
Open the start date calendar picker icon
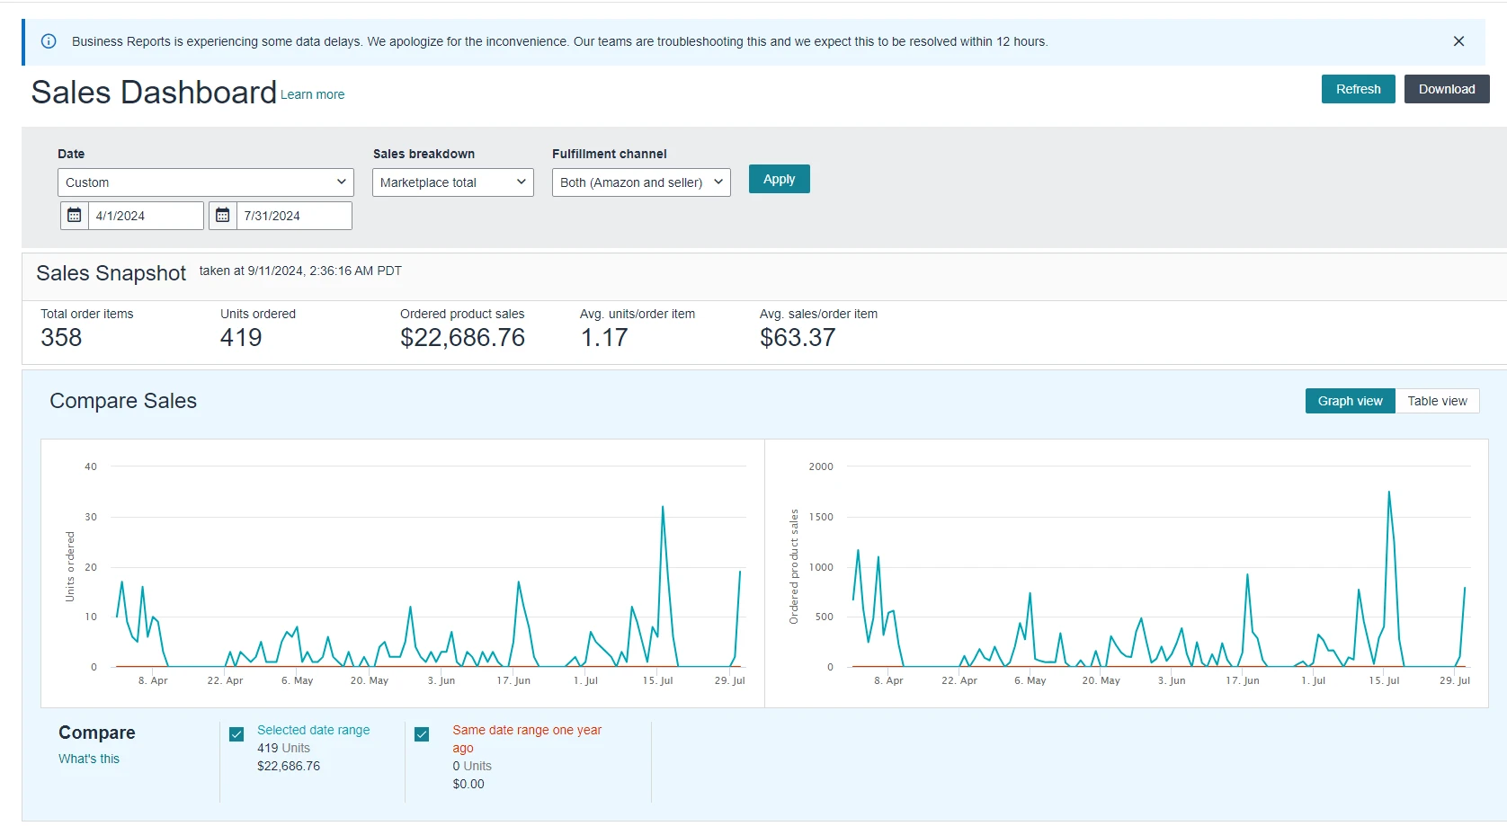pos(75,216)
